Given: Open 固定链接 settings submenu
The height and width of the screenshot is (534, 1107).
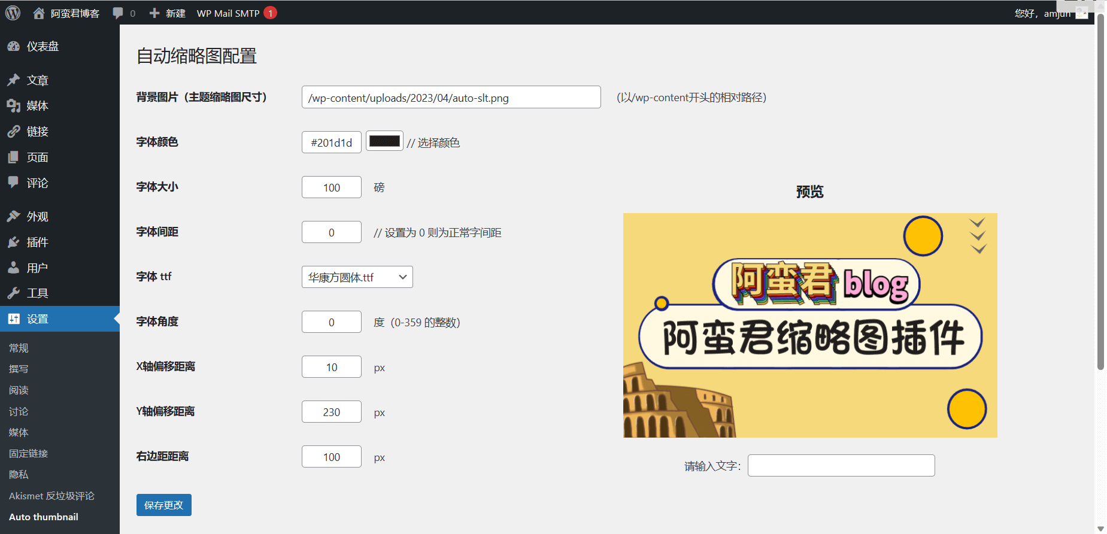Looking at the screenshot, I should pos(29,454).
